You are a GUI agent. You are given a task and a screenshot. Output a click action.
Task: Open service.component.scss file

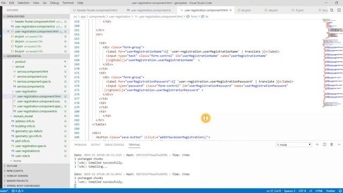click(x=32, y=77)
